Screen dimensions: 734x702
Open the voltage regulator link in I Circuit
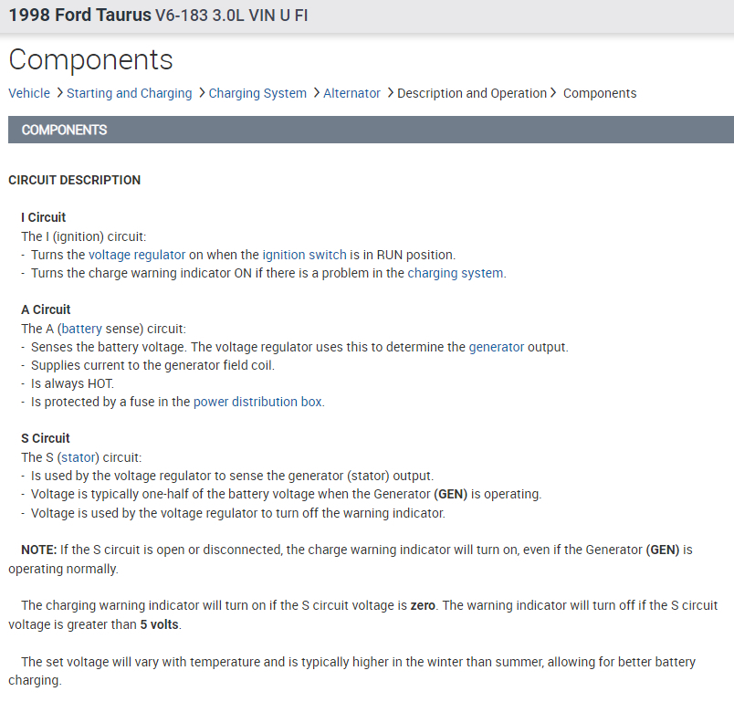(137, 255)
